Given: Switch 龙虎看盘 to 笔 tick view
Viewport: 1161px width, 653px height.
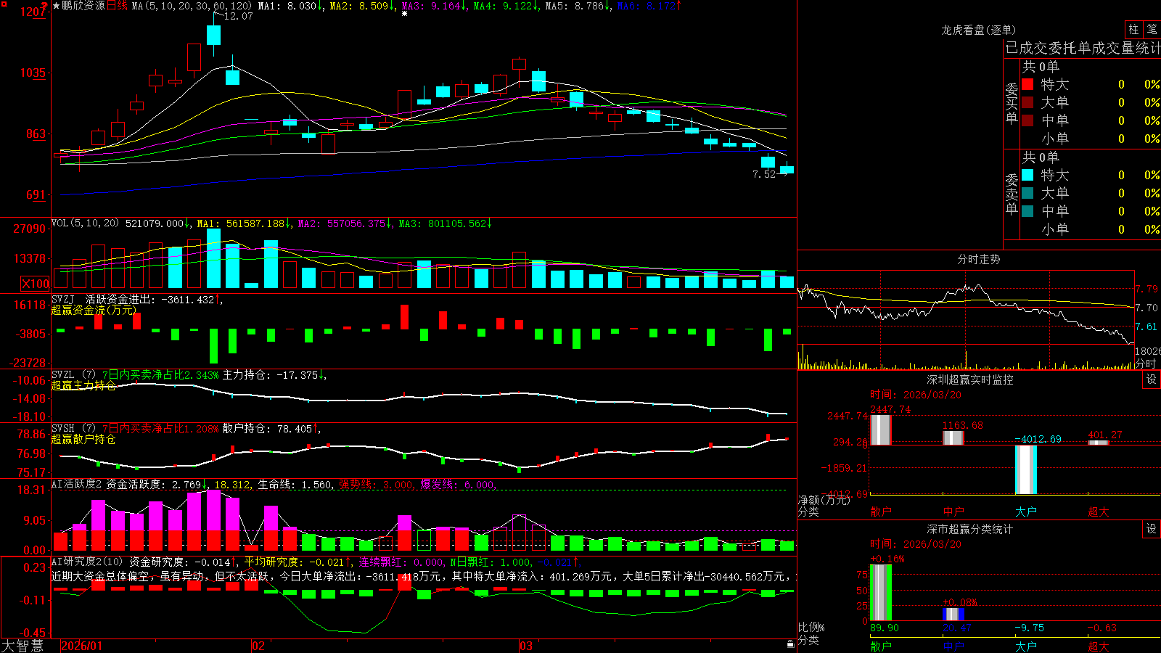Looking at the screenshot, I should (x=1152, y=30).
